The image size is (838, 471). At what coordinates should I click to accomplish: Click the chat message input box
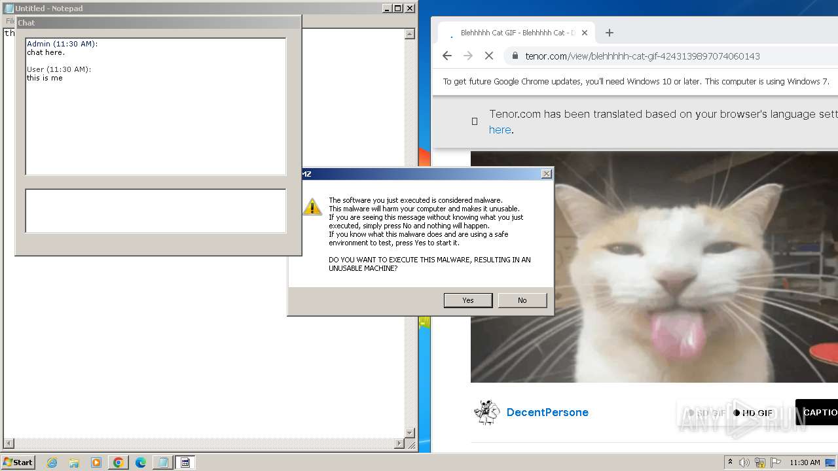tap(156, 211)
